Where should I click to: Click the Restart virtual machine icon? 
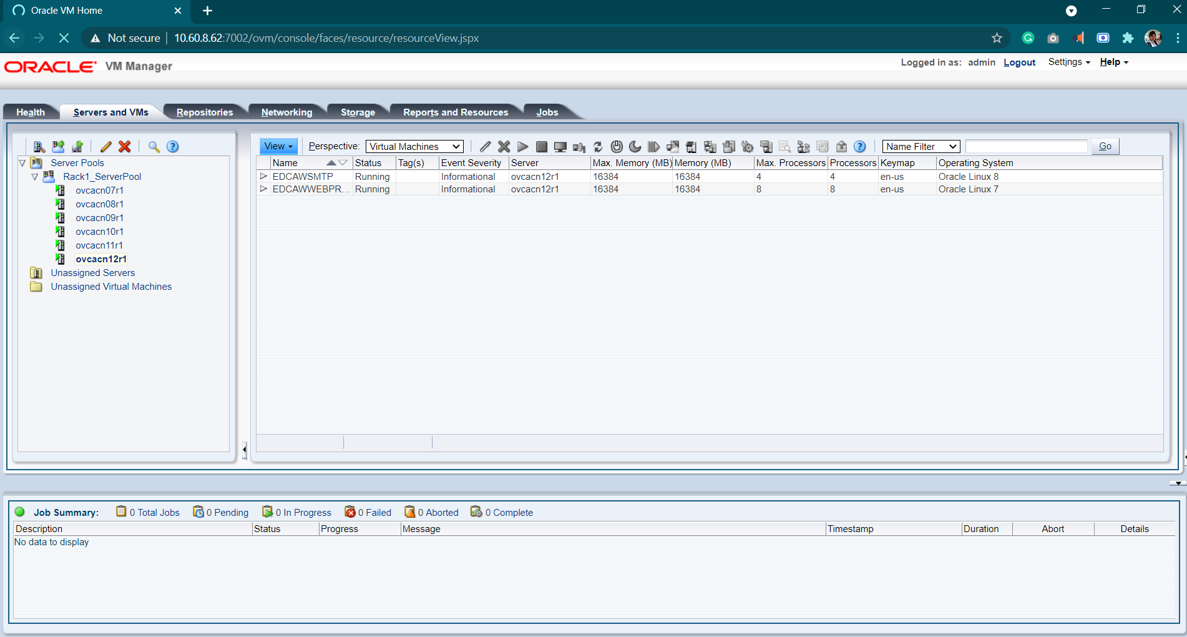598,147
